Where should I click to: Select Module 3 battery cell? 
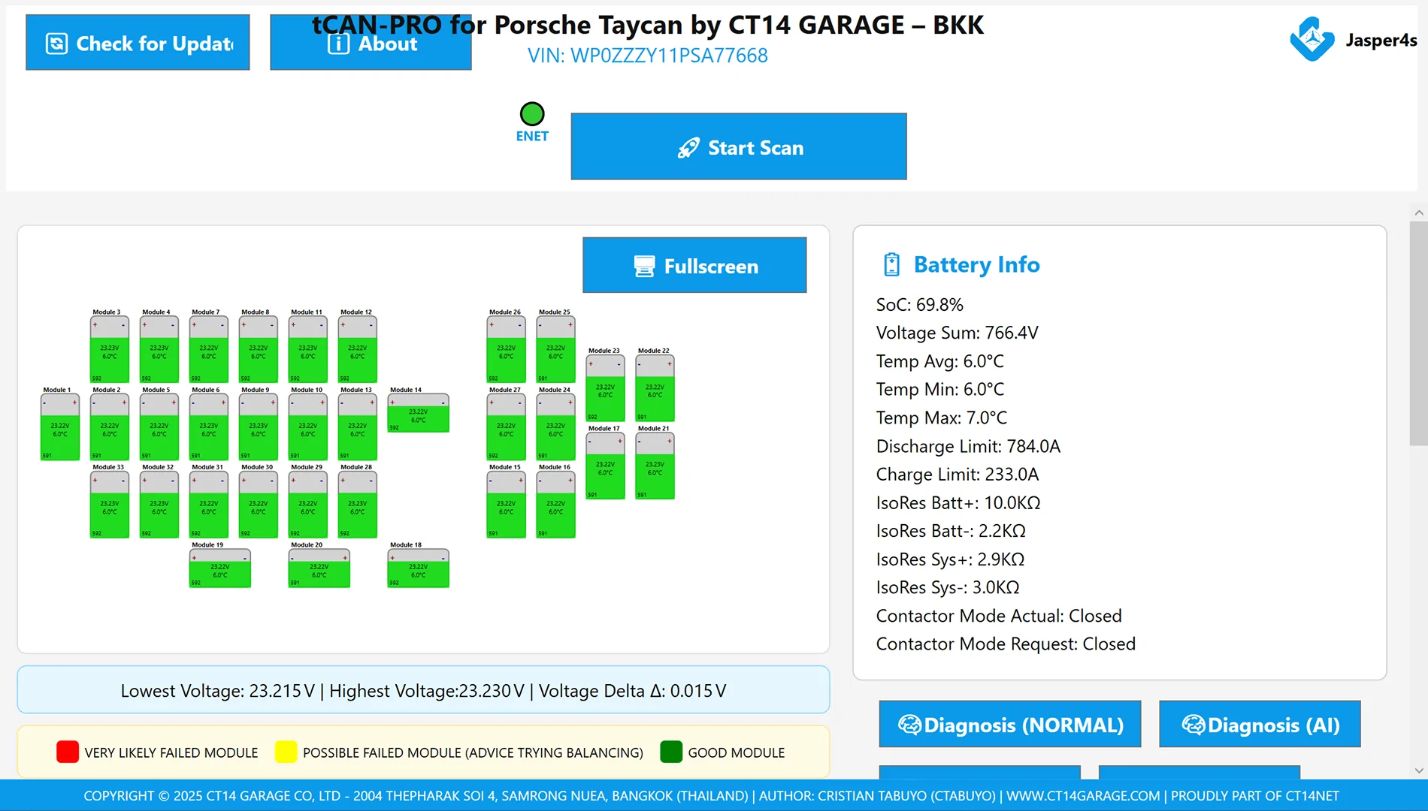pyautogui.click(x=110, y=349)
